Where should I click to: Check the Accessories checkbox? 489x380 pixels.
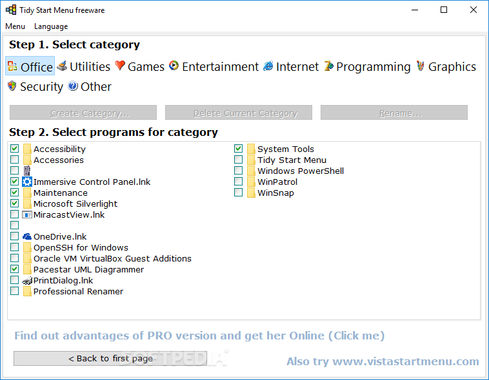(14, 160)
